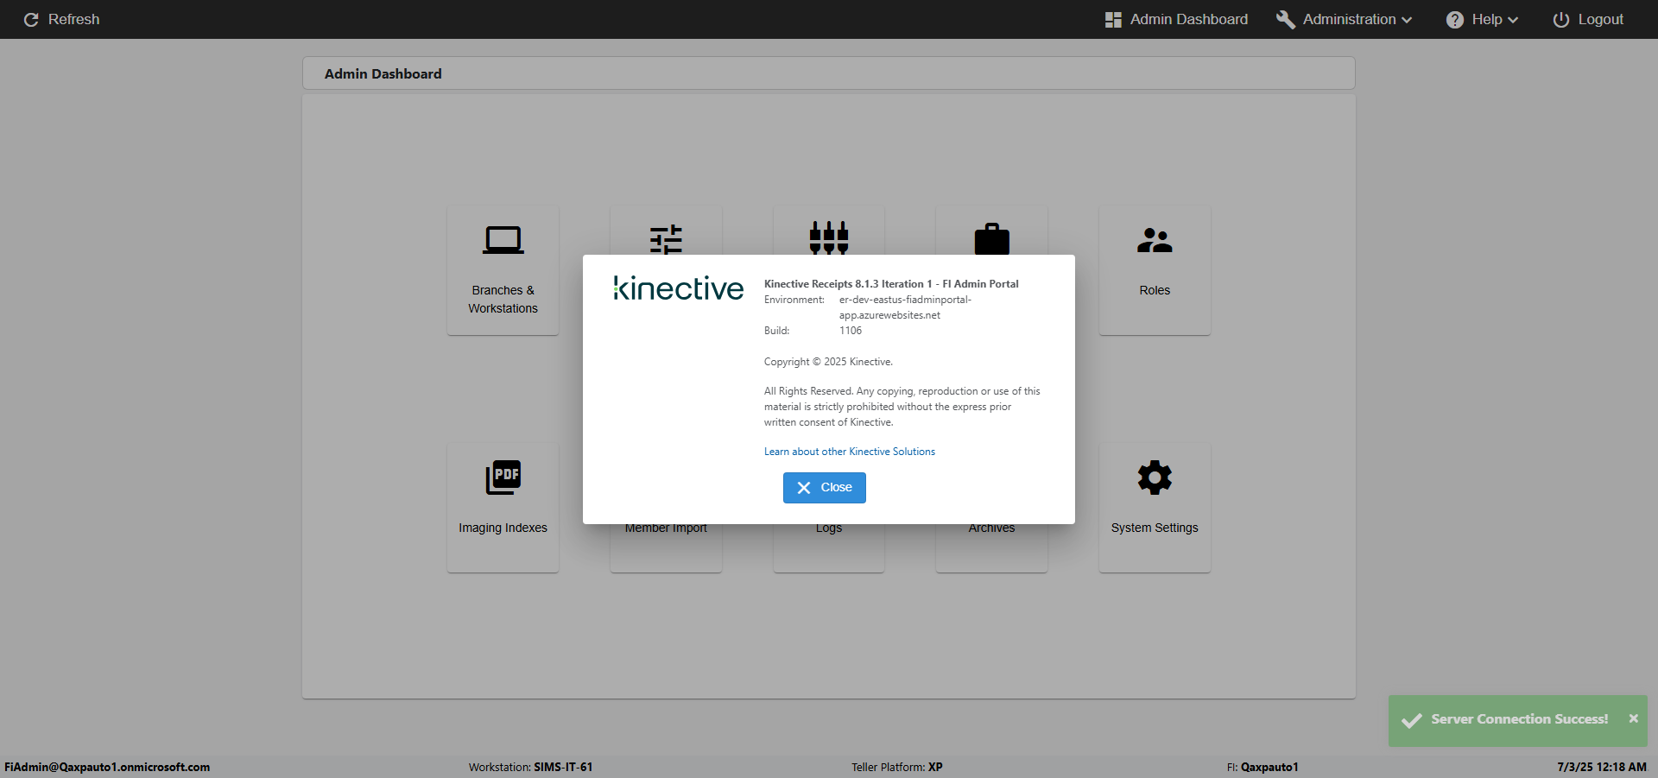The height and width of the screenshot is (778, 1658).
Task: Click the Kinective Receipts 8.1.3 Iteration 1 title
Action: (891, 284)
